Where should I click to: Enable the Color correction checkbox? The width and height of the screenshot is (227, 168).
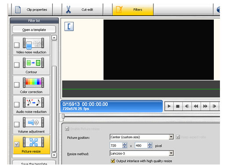pos(17,85)
